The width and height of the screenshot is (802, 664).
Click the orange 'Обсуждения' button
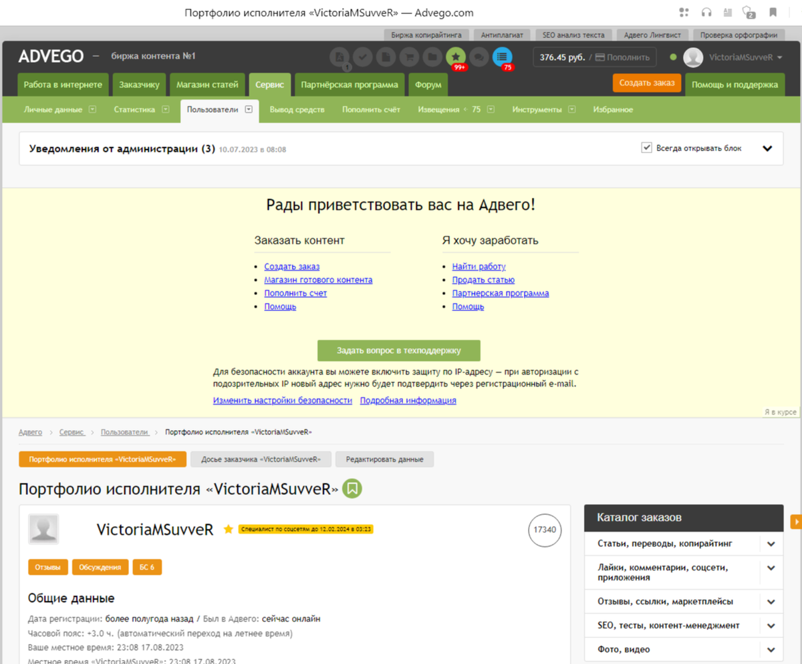(x=100, y=567)
